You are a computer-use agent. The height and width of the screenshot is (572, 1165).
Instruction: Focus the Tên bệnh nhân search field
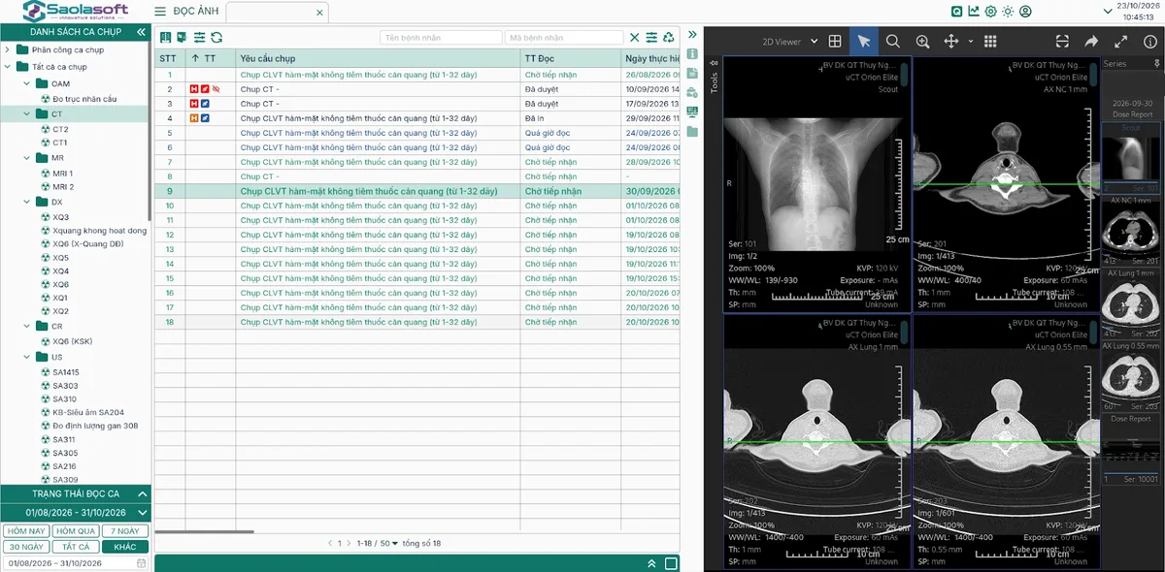[x=440, y=38]
